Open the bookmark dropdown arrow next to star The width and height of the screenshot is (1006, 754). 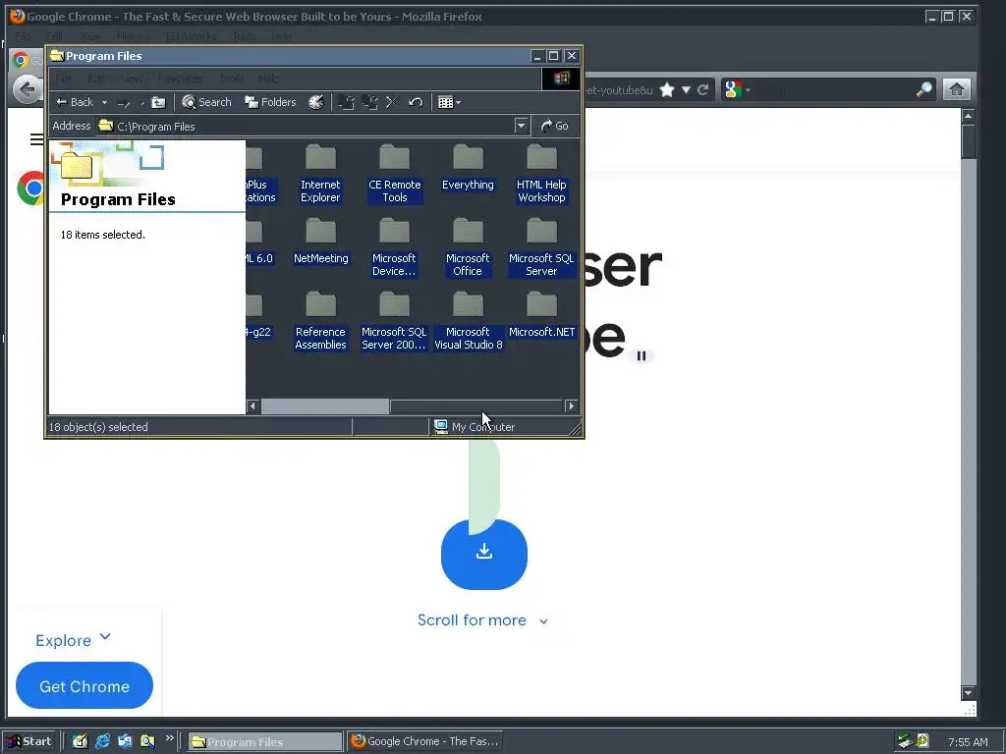coord(686,89)
